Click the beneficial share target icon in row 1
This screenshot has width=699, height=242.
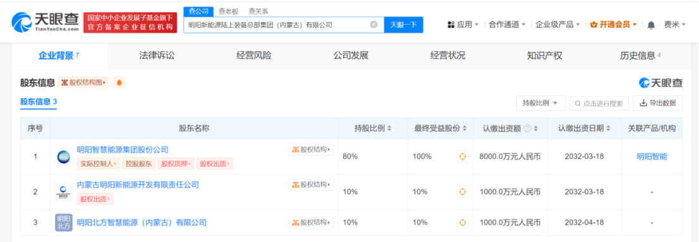463,157
